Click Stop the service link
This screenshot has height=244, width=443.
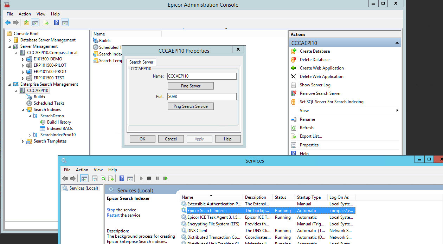coord(111,210)
